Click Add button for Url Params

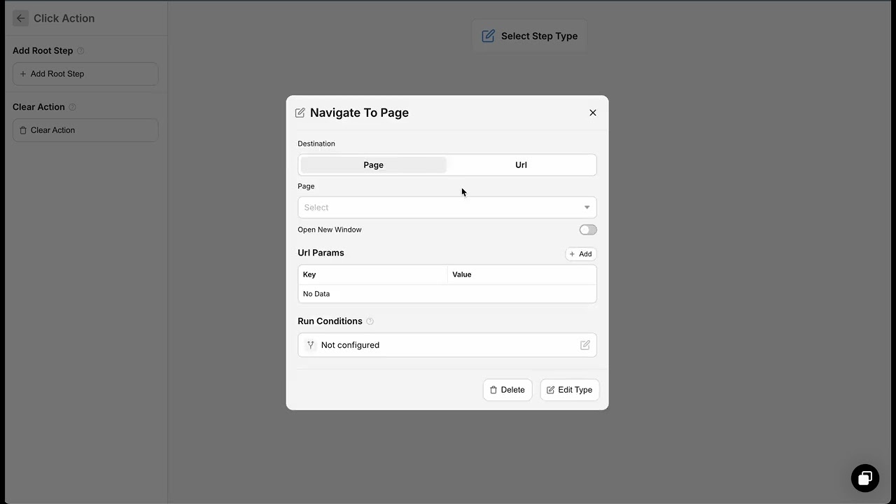581,254
